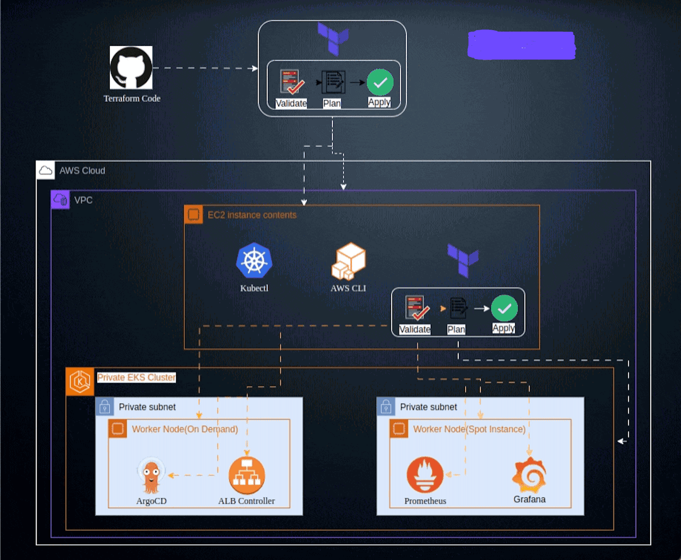Select the Kubectl Kubernetes wheel icon
The height and width of the screenshot is (560, 681).
[255, 261]
